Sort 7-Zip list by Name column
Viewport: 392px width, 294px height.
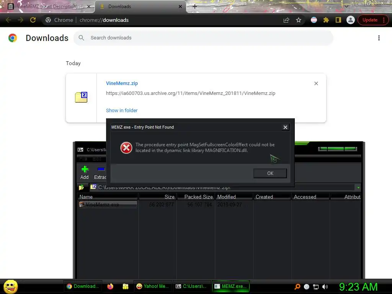click(x=108, y=197)
